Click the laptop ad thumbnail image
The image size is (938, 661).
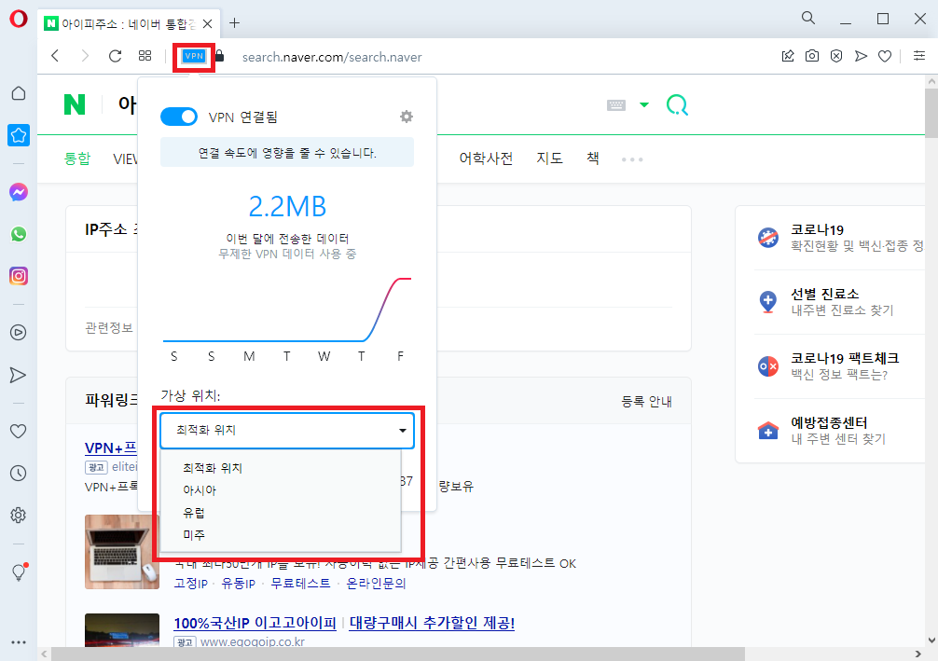pyautogui.click(x=122, y=552)
